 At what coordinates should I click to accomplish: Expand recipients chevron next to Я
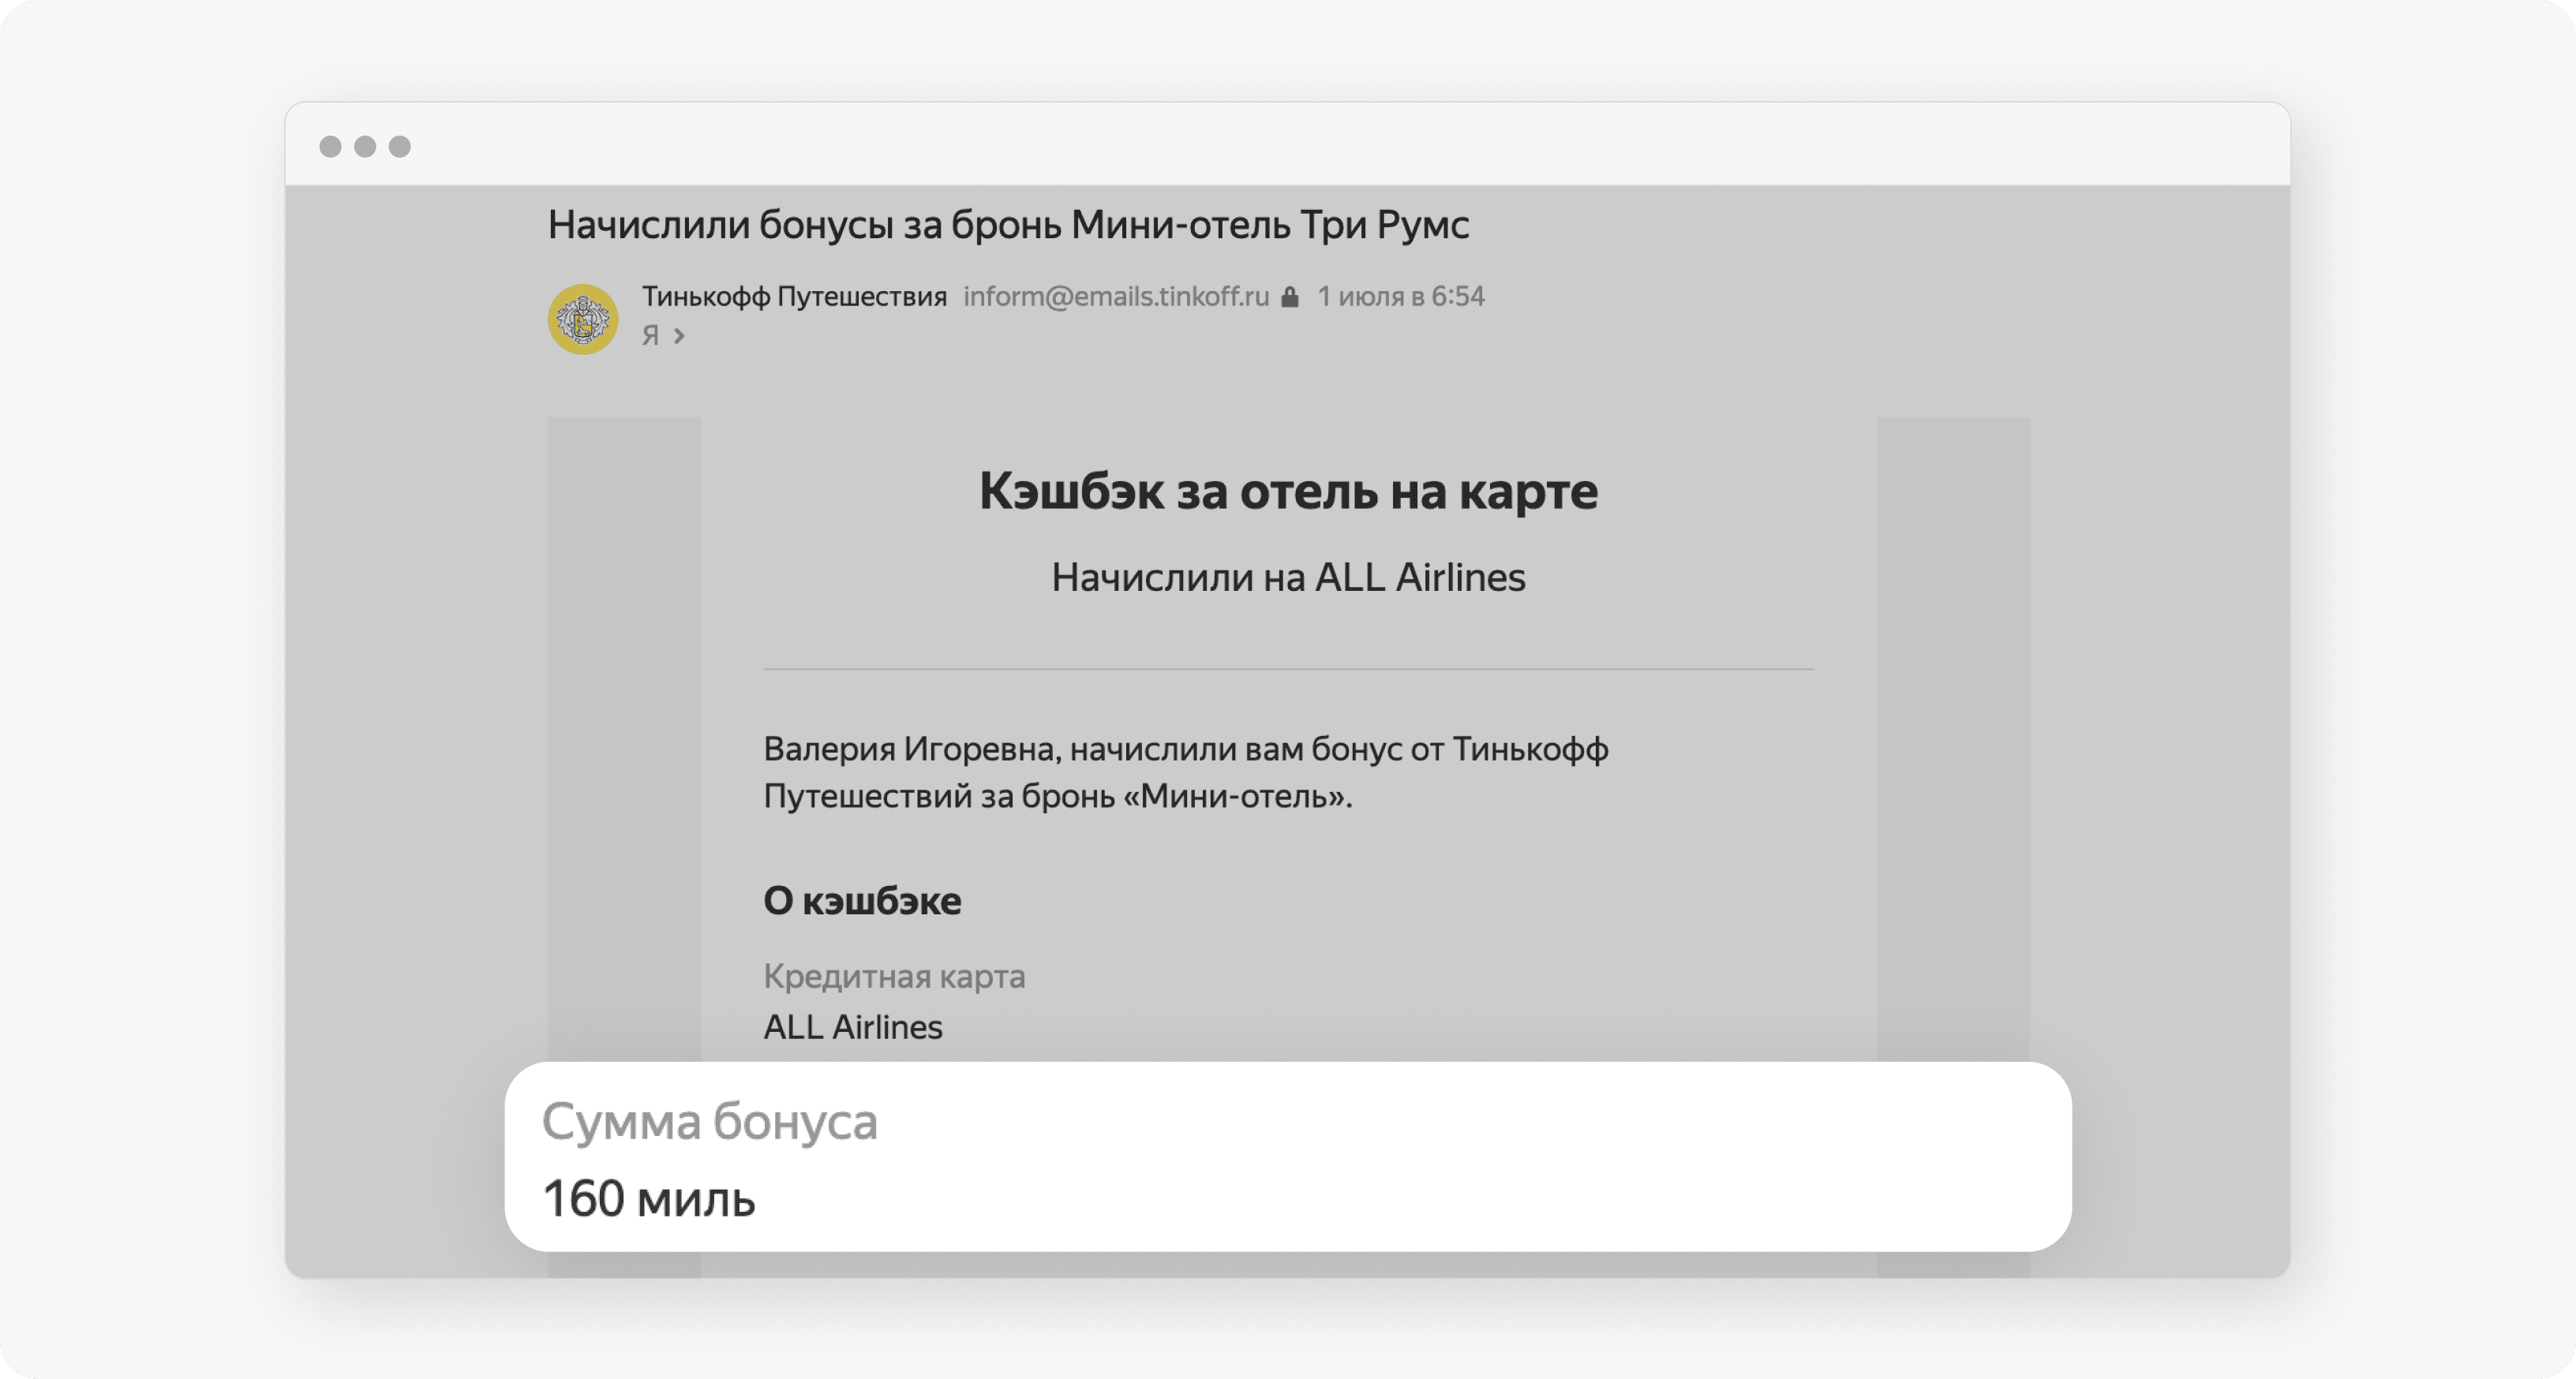679,336
